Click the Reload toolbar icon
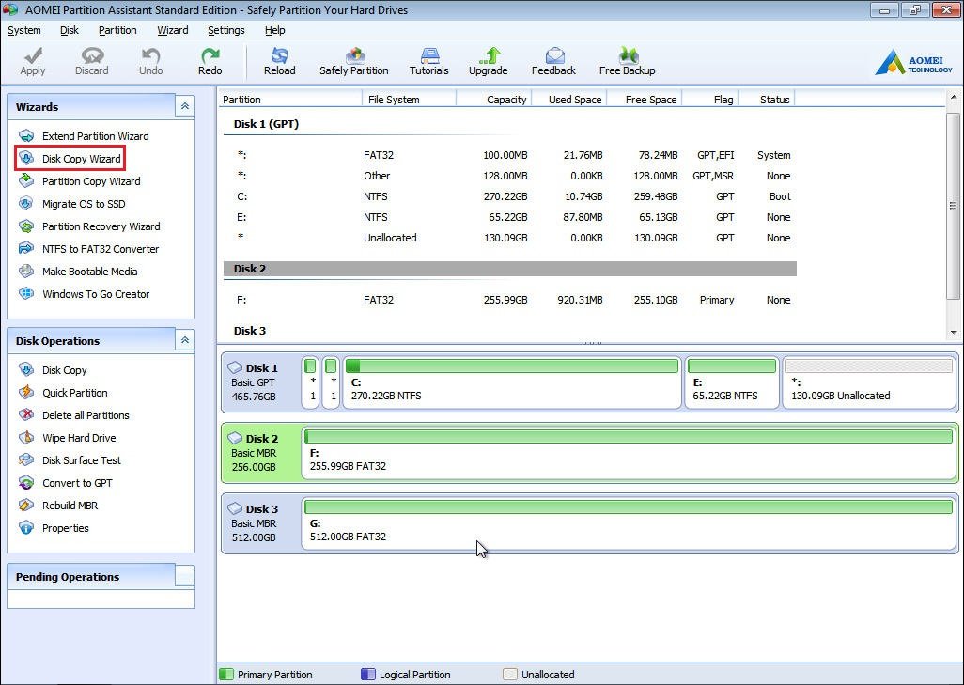 279,56
